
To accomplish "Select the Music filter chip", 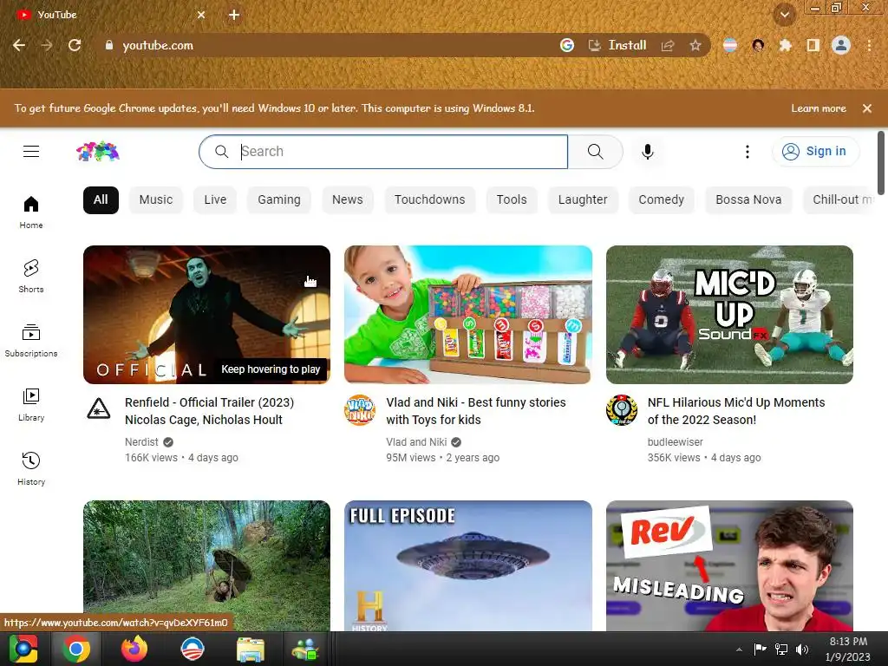I will (156, 200).
